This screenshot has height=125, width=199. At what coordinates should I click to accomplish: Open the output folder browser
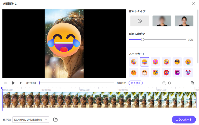click(x=55, y=119)
